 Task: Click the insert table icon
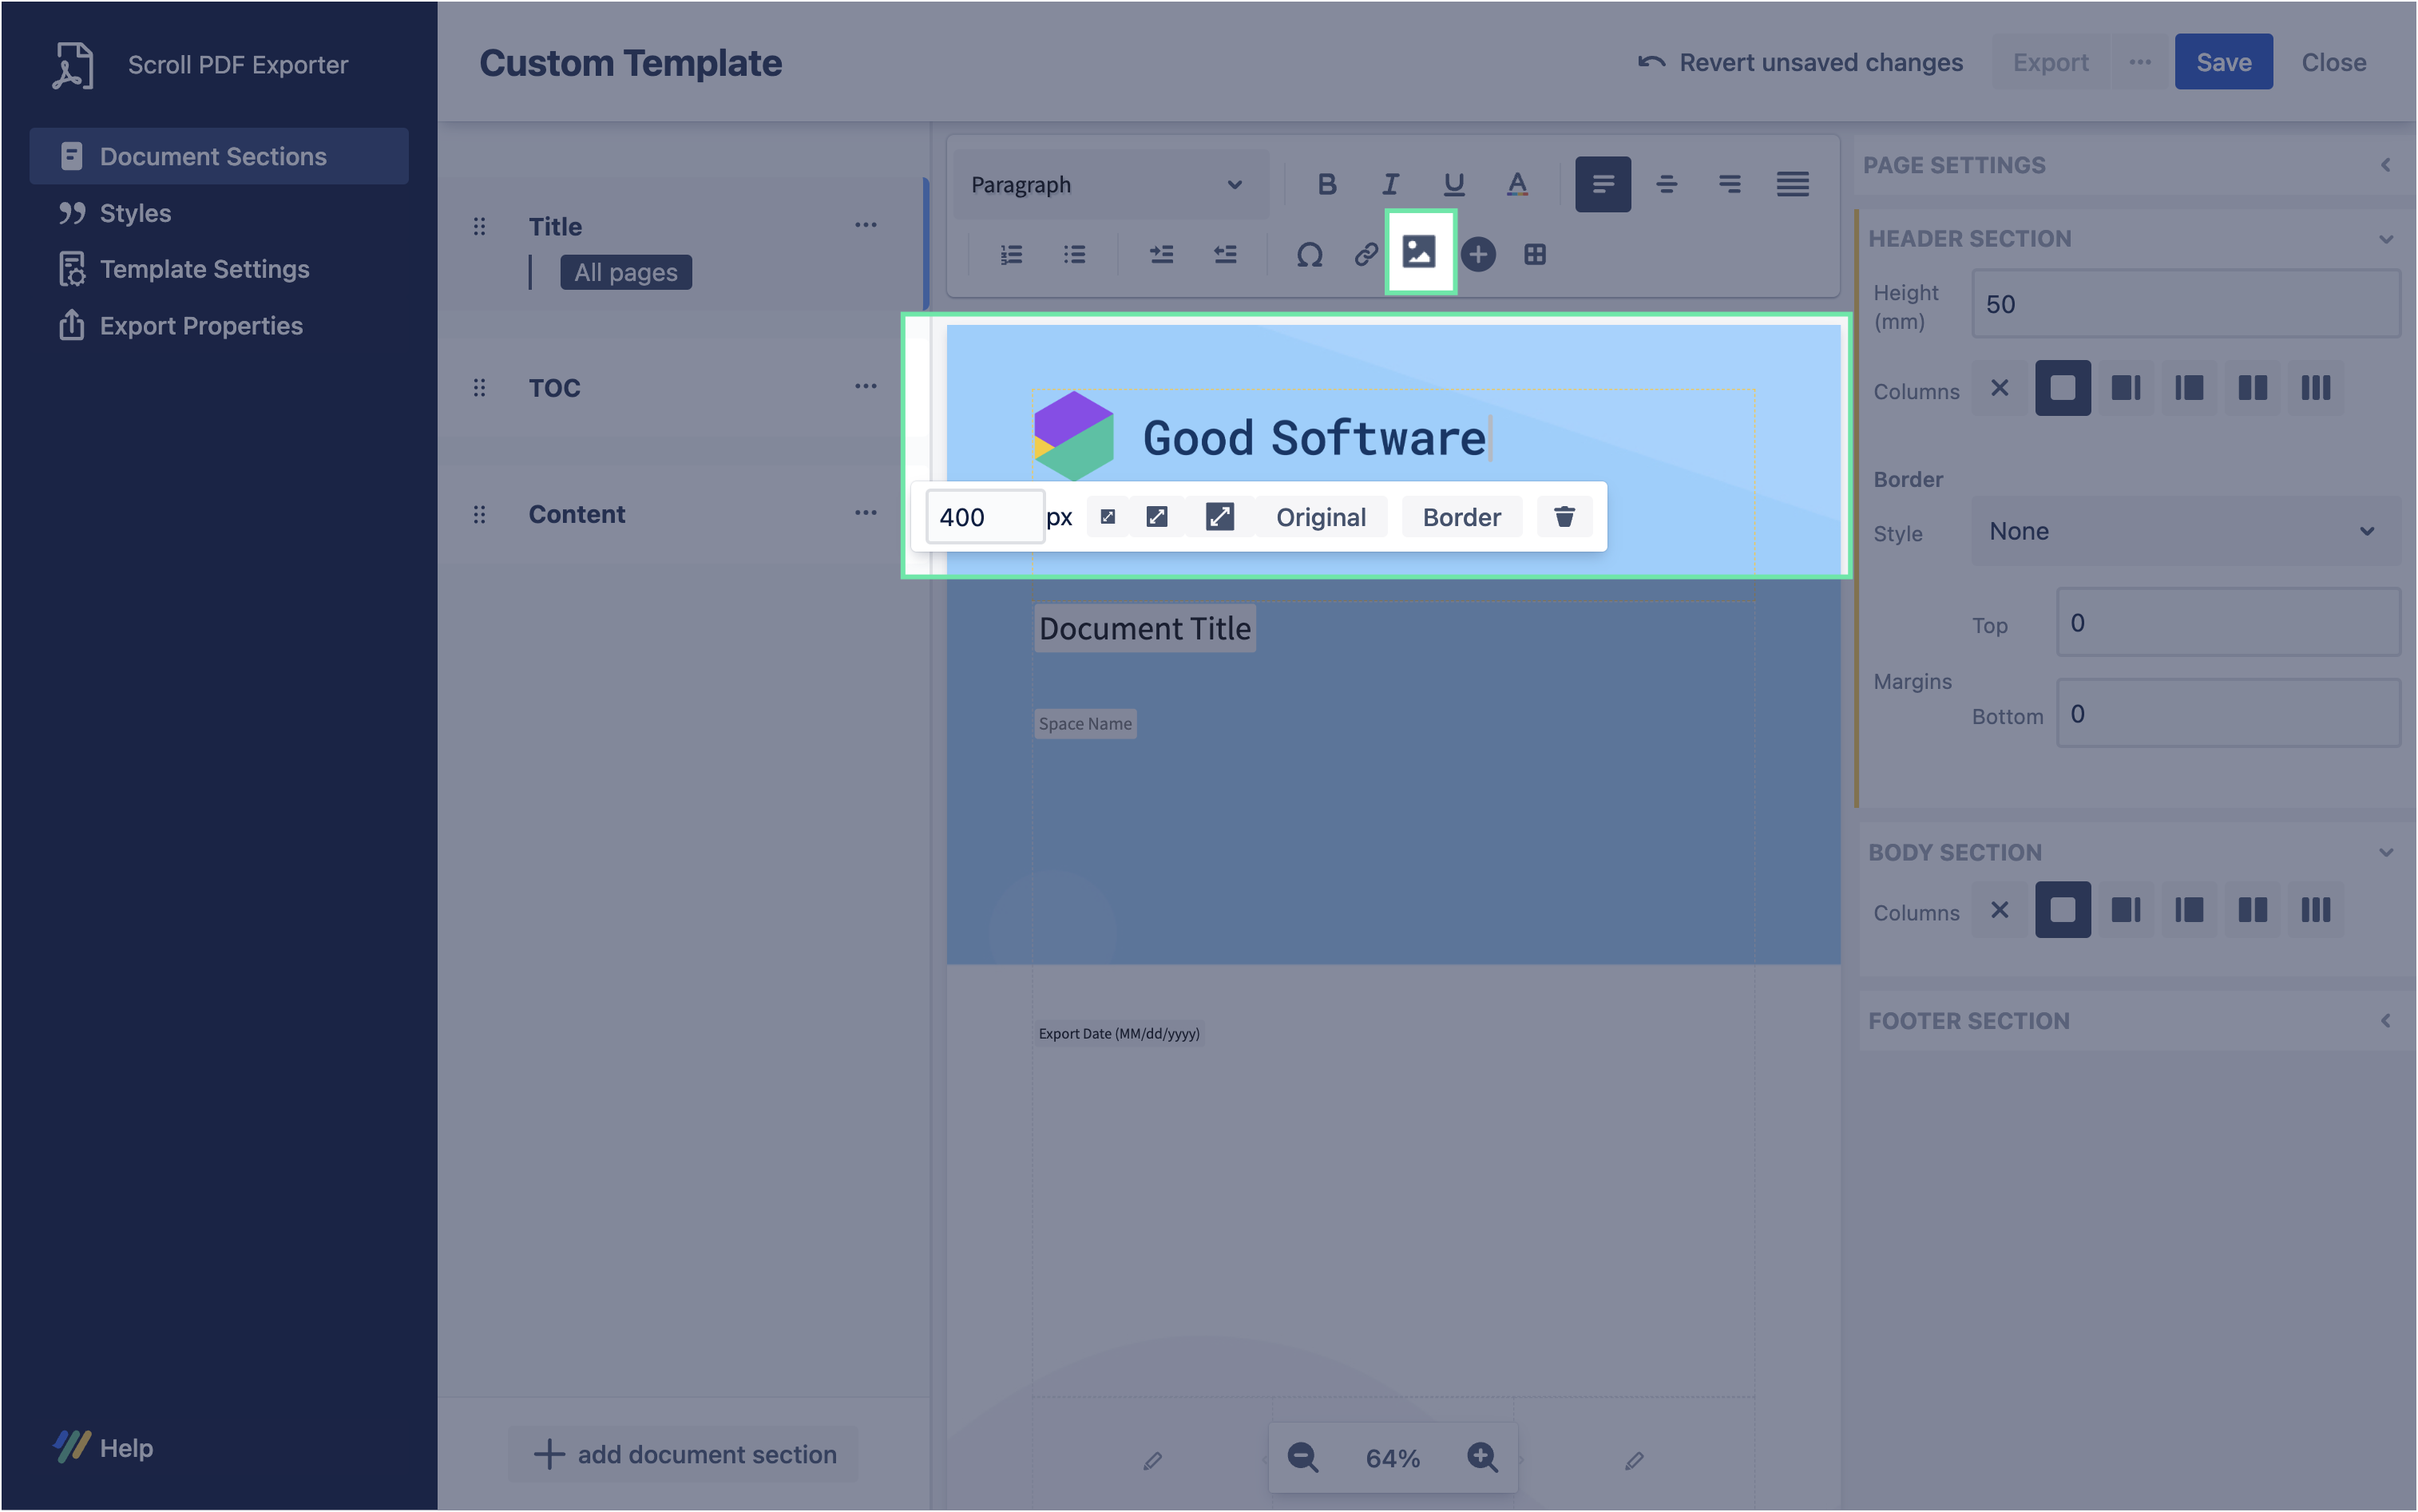1535,254
